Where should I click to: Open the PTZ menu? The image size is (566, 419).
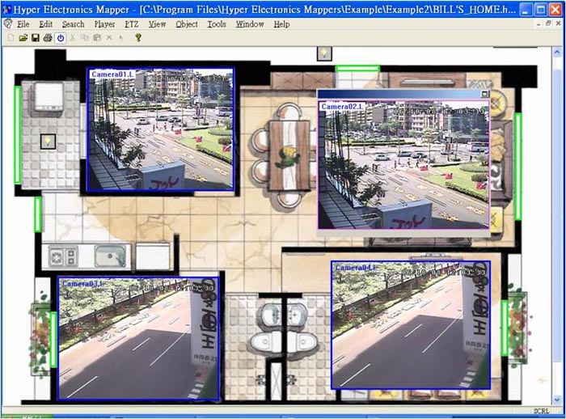131,24
